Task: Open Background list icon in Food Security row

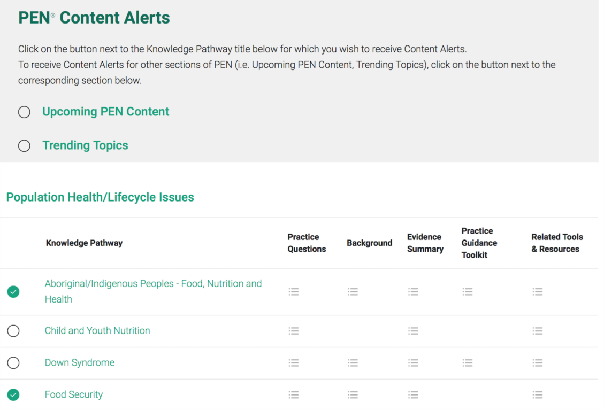Action: [x=353, y=394]
